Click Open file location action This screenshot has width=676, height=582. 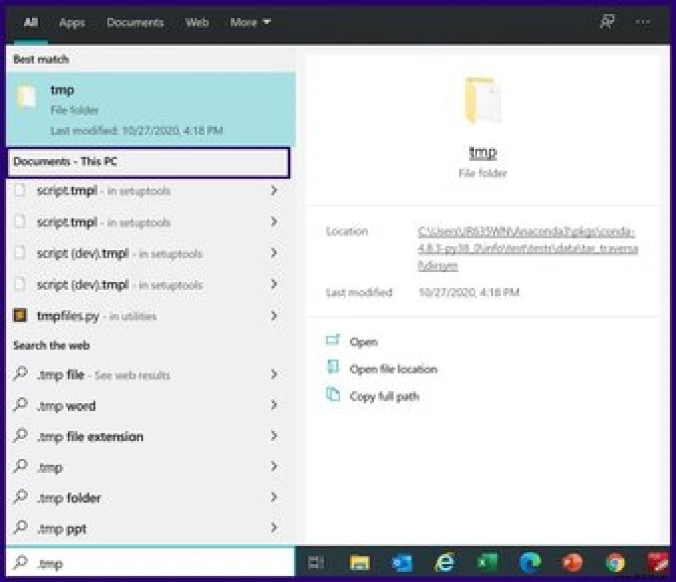(x=393, y=369)
